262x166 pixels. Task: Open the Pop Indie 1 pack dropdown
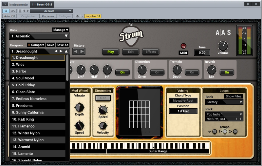[224, 114]
